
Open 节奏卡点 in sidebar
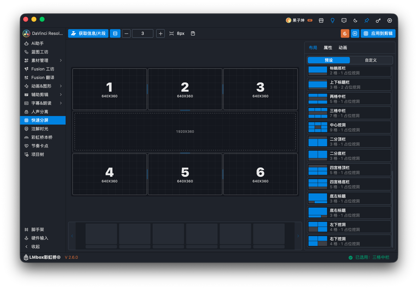point(43,146)
